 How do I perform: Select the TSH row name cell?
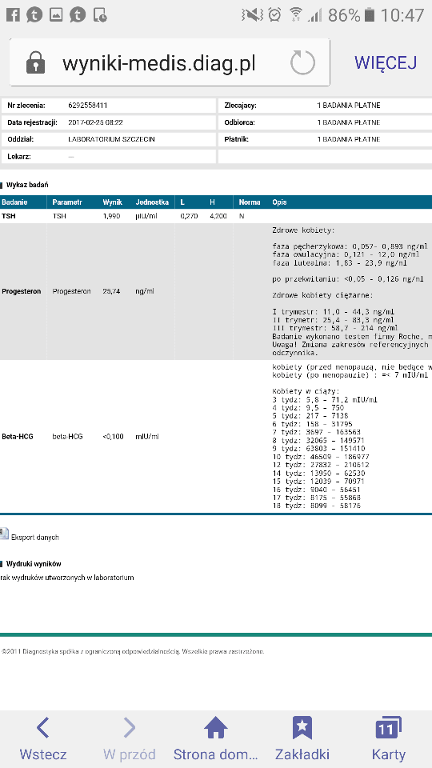coord(8,216)
